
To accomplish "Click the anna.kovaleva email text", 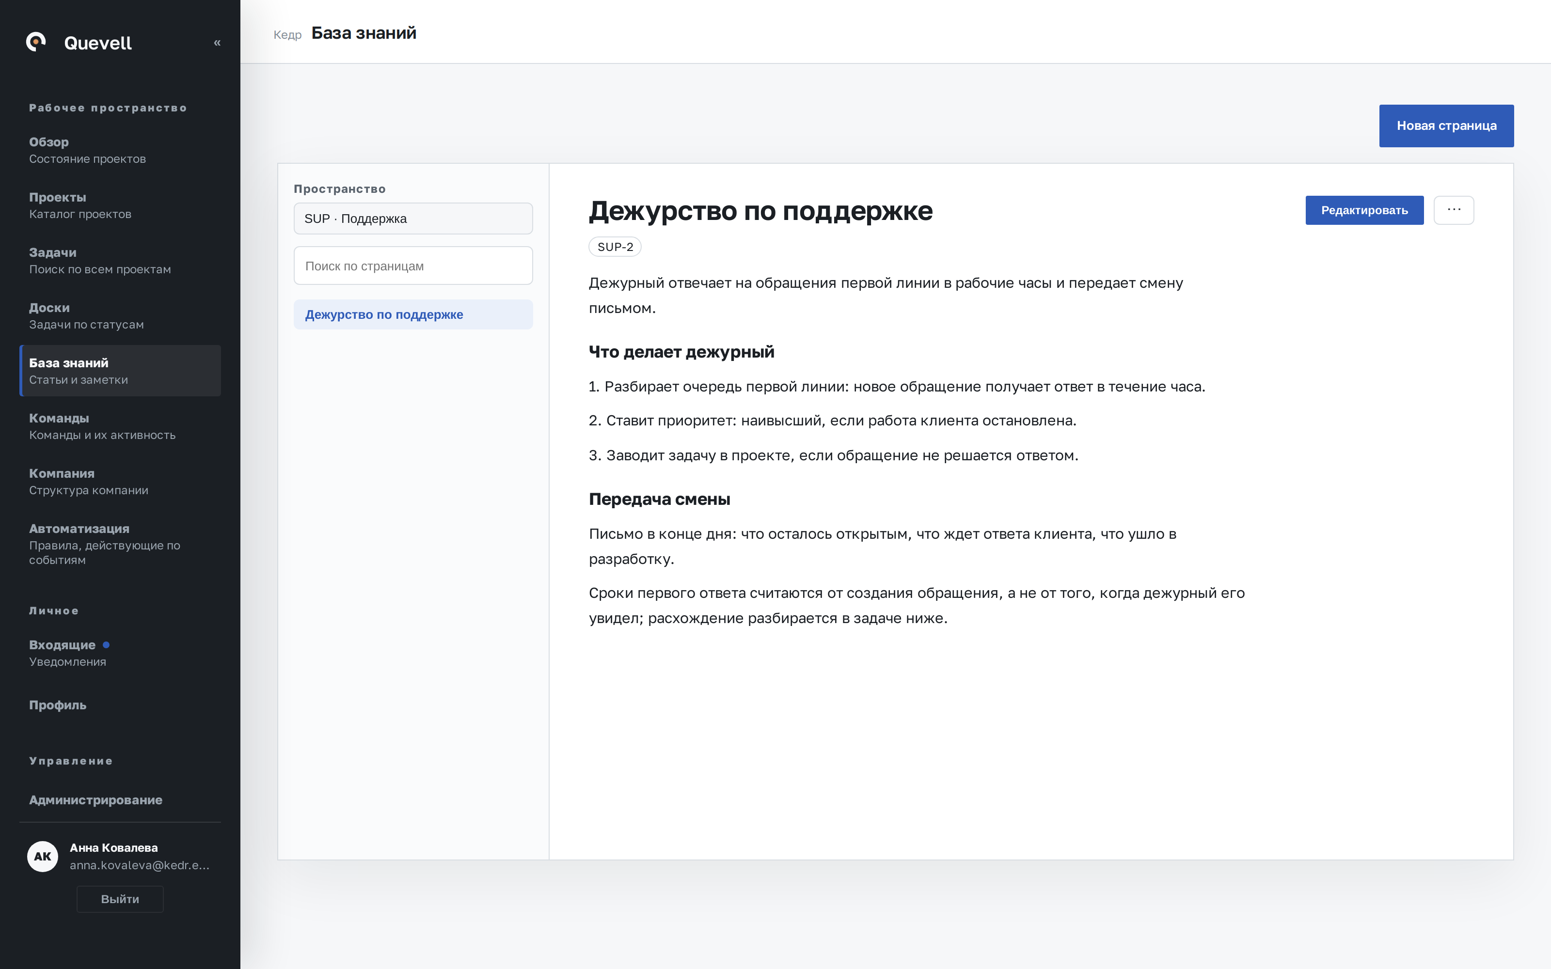I will pos(140,865).
